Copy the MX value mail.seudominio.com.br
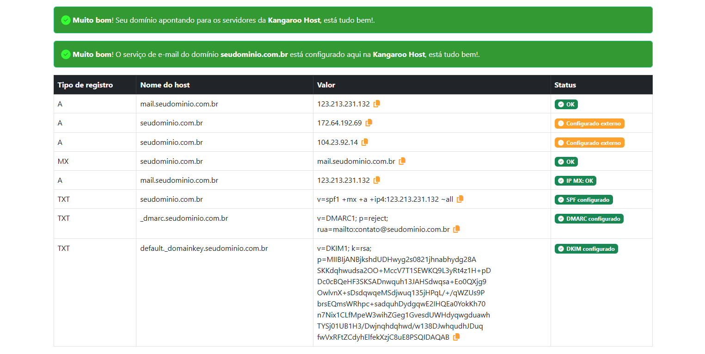Image resolution: width=705 pixels, height=354 pixels. pyautogui.click(x=402, y=161)
